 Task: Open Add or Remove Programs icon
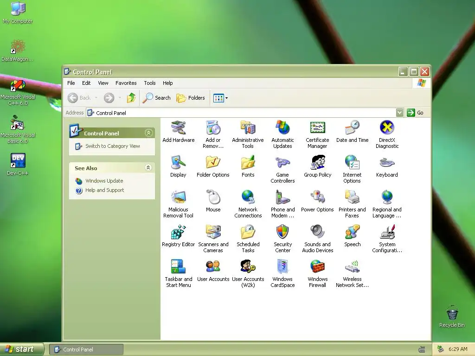click(x=213, y=128)
